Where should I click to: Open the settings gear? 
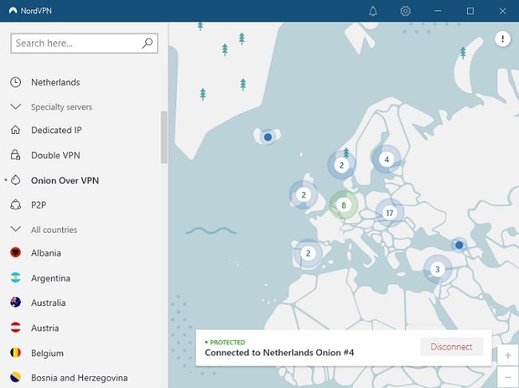click(405, 11)
